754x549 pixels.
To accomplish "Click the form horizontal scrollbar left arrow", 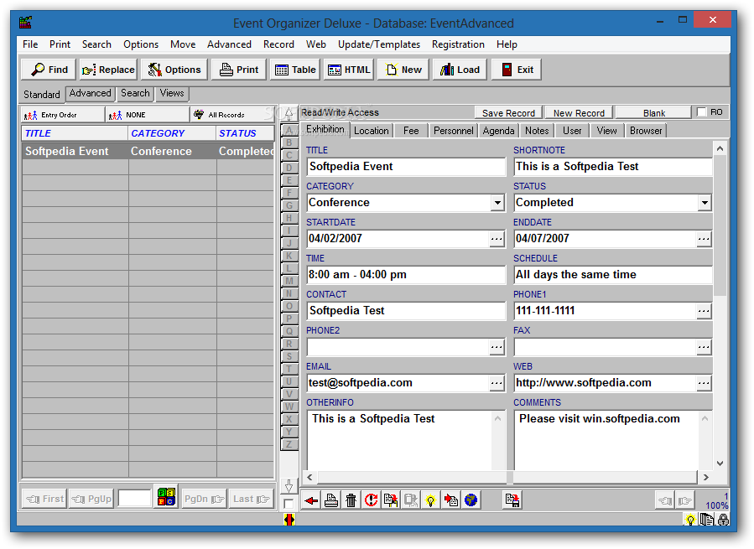I will tap(309, 477).
